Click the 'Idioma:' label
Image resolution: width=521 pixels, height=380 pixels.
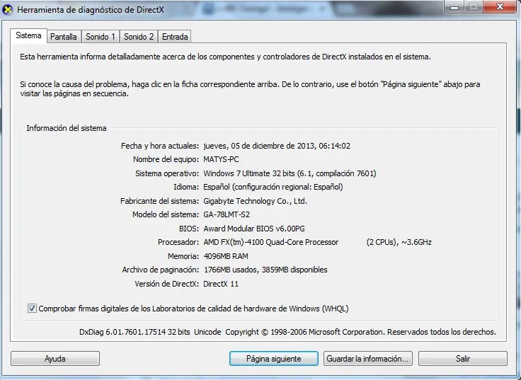pyautogui.click(x=186, y=187)
